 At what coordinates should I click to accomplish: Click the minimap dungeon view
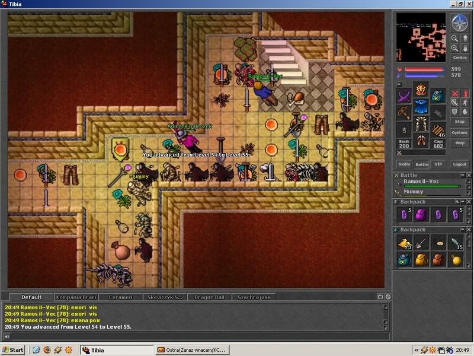pyautogui.click(x=421, y=37)
